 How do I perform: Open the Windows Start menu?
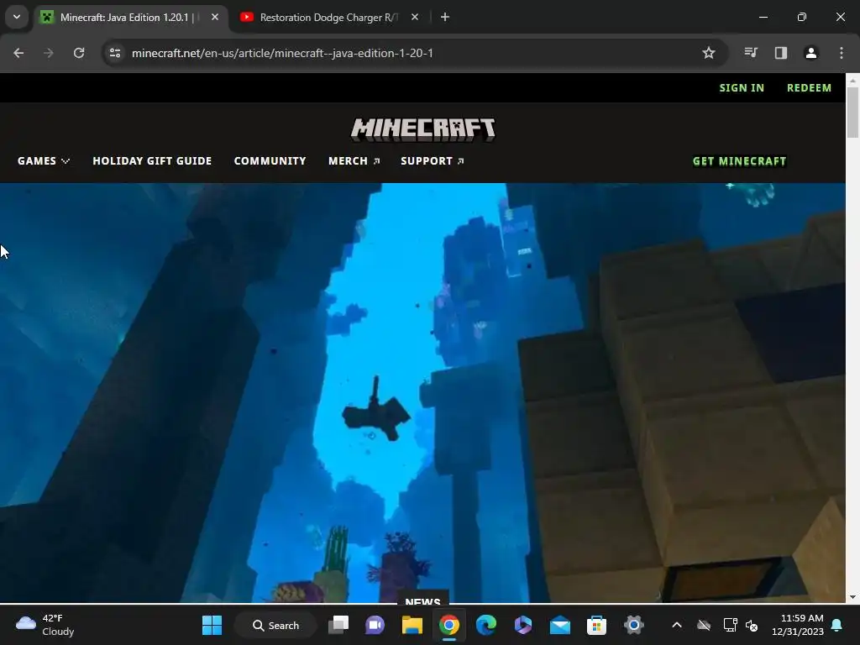212,625
